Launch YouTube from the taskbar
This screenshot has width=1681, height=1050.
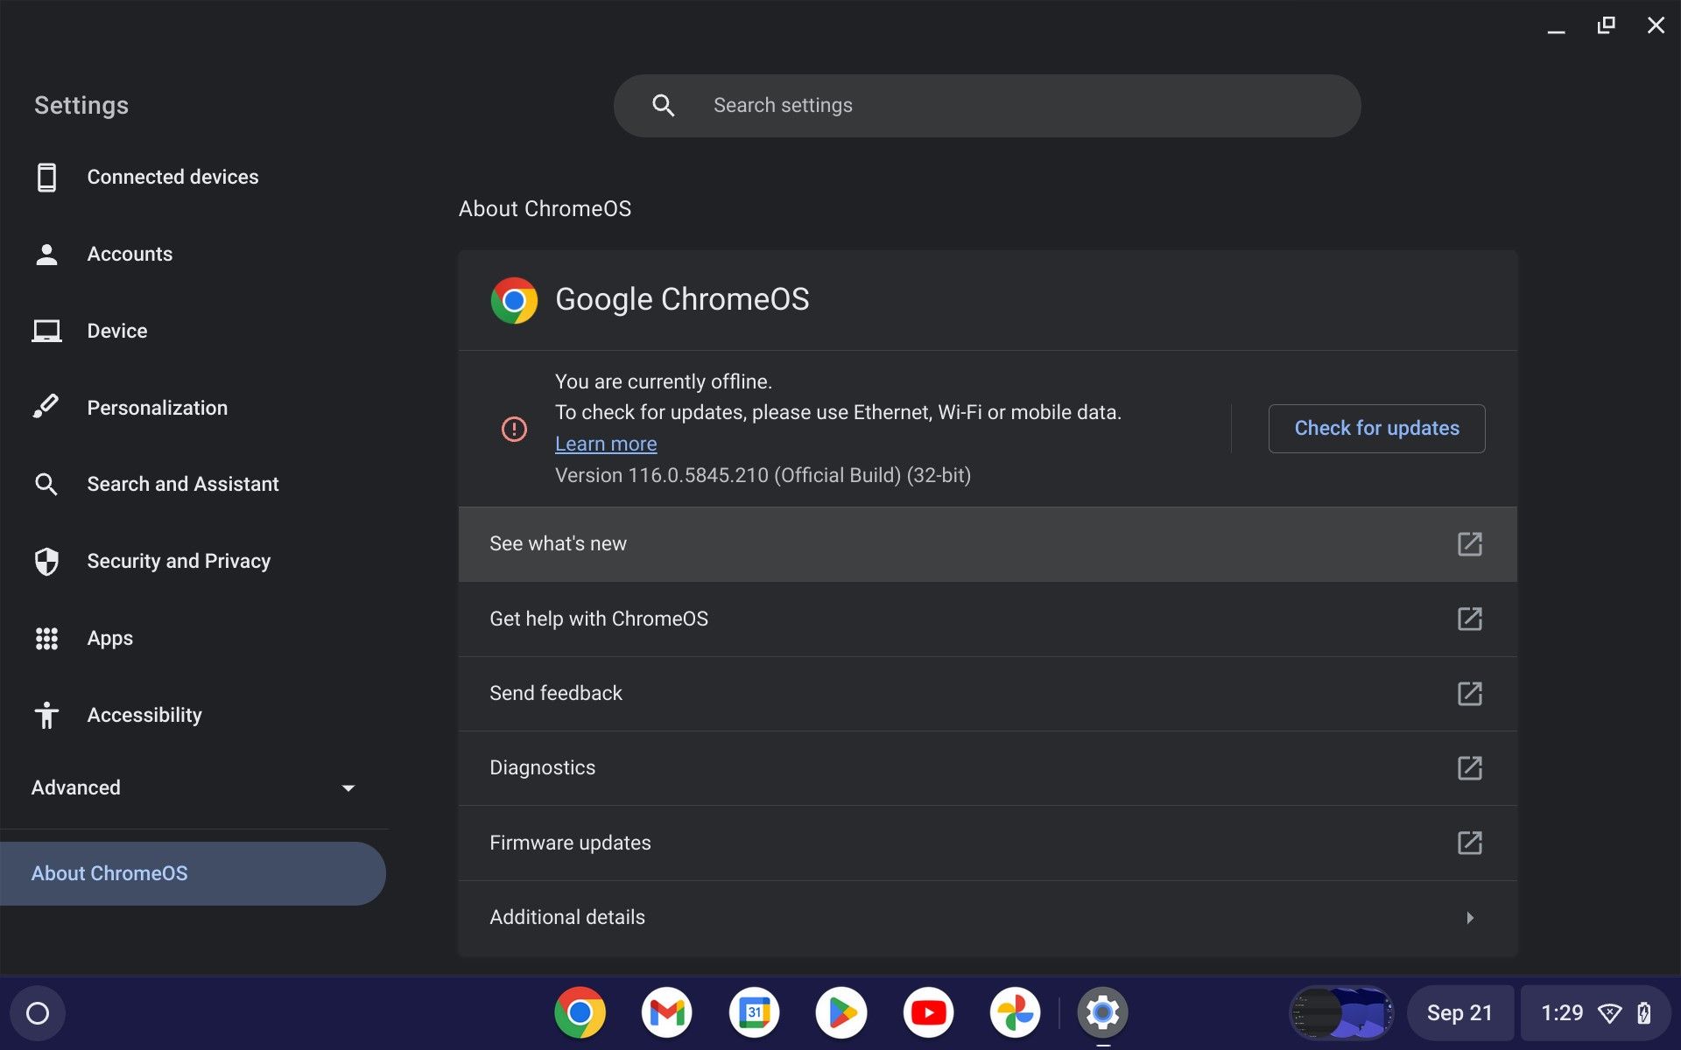pyautogui.click(x=928, y=1012)
